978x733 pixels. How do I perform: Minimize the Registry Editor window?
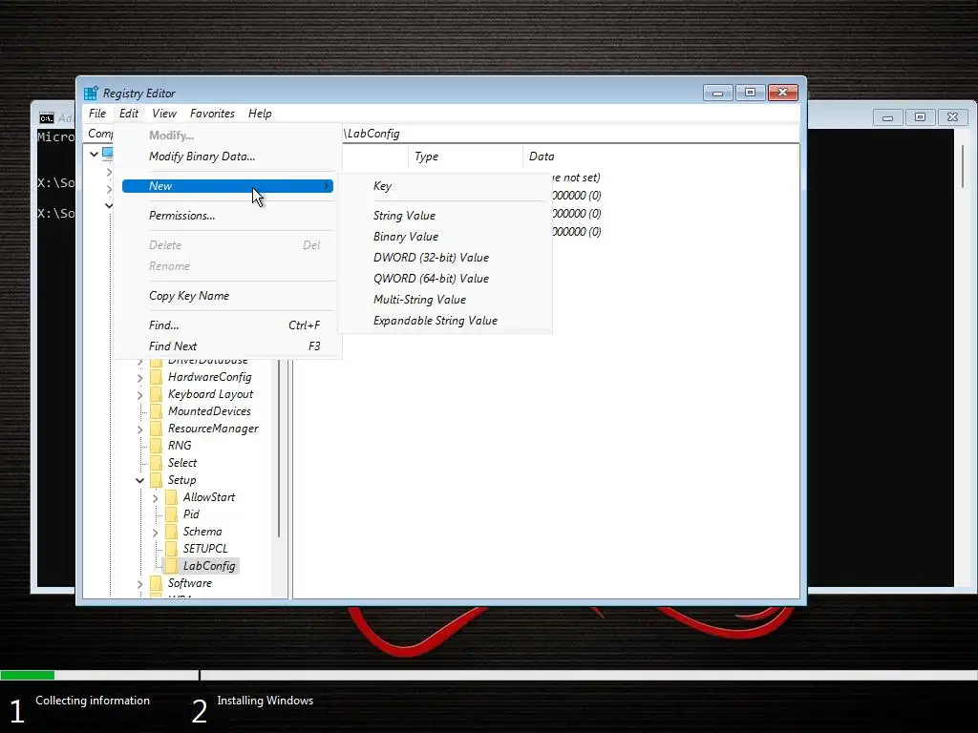tap(718, 93)
